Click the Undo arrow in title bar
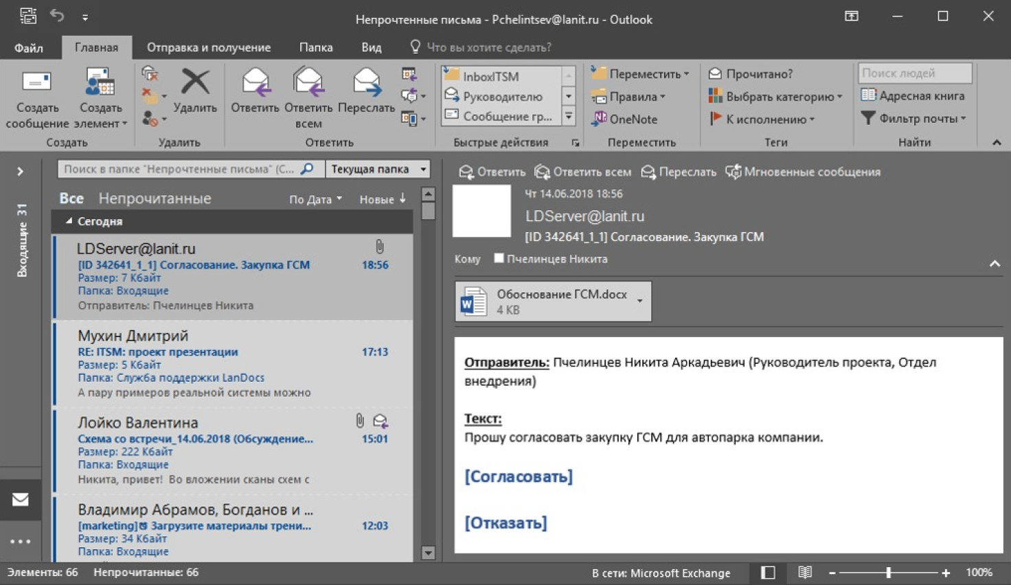Screen dimensions: 1011x585 click(57, 15)
